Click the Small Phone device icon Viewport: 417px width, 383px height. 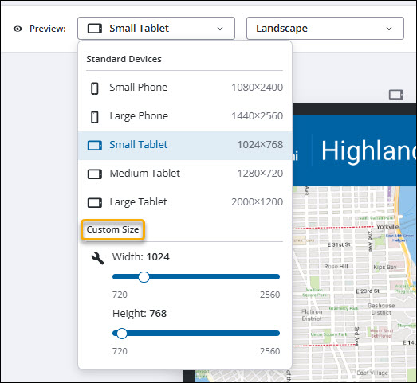94,88
